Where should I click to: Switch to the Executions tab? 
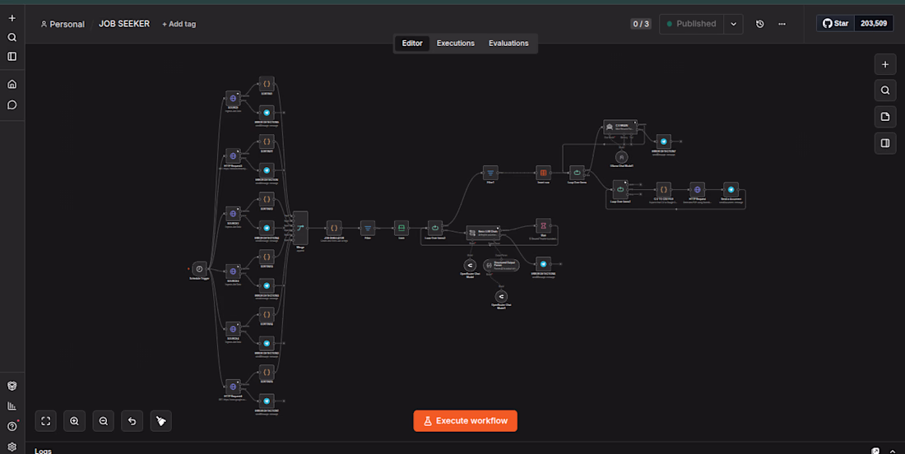(456, 44)
